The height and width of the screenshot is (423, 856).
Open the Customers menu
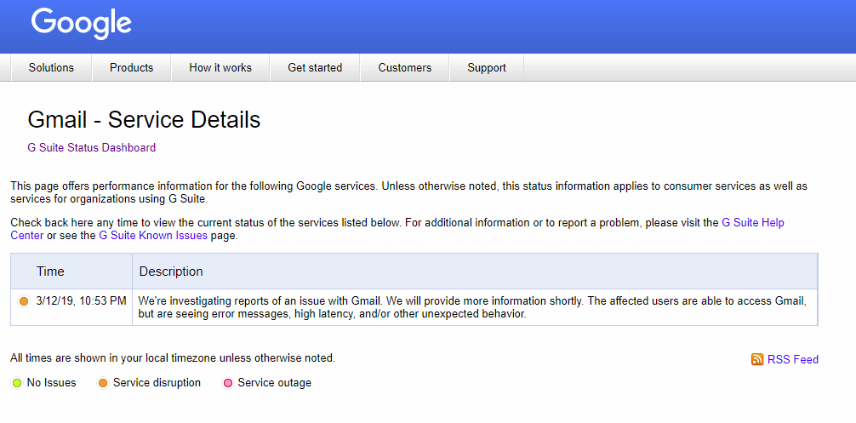coord(404,68)
